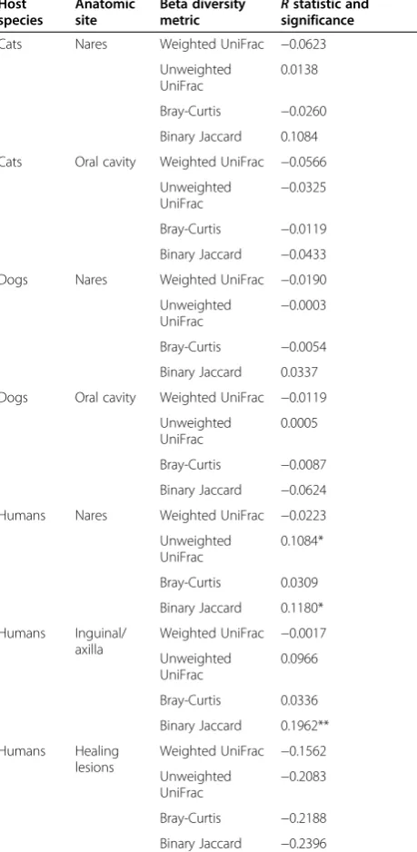Image resolution: width=417 pixels, height=852 pixels.
Task: Select the −0.1562 Weighted UniFrac value
Action: tap(303, 751)
